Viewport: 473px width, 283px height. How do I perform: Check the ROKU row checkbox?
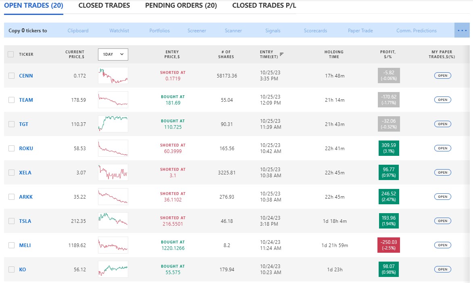click(x=11, y=148)
